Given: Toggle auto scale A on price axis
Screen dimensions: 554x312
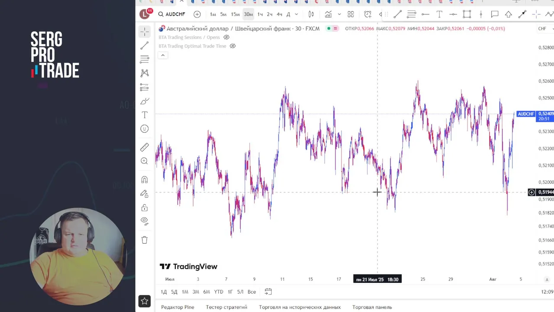Looking at the screenshot, I should click(547, 279).
